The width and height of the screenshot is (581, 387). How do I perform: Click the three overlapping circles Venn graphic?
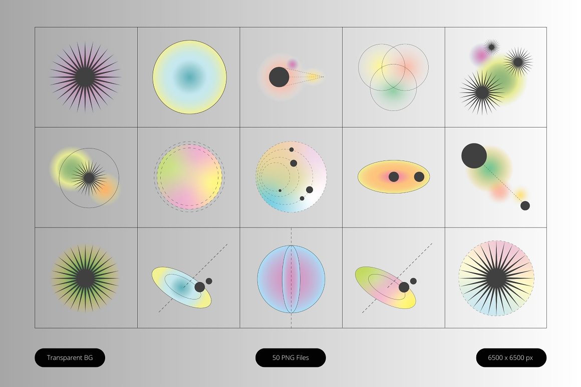pos(393,77)
